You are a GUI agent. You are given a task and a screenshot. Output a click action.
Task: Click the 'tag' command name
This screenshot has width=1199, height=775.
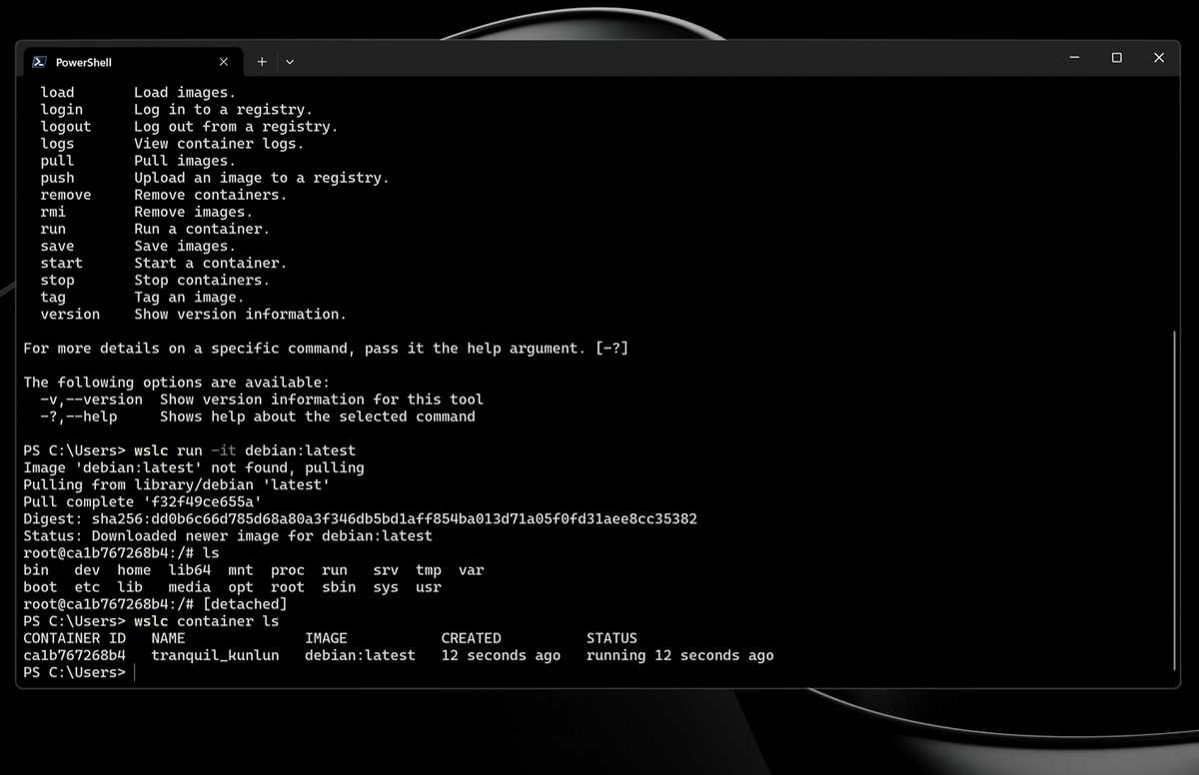coord(53,297)
